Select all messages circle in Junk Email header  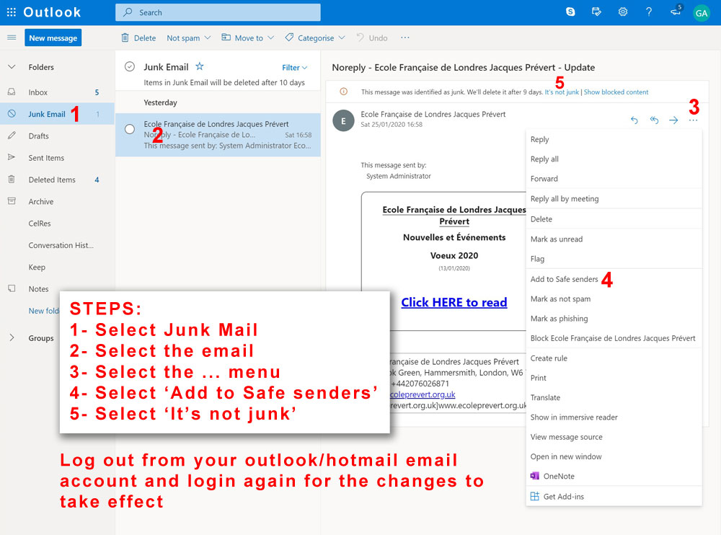[130, 67]
